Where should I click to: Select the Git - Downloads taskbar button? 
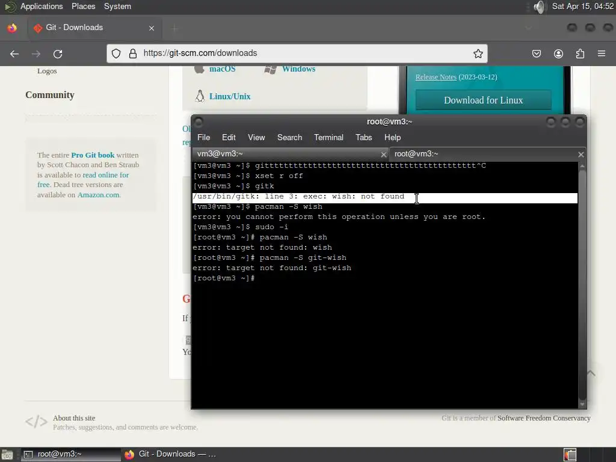[170, 454]
